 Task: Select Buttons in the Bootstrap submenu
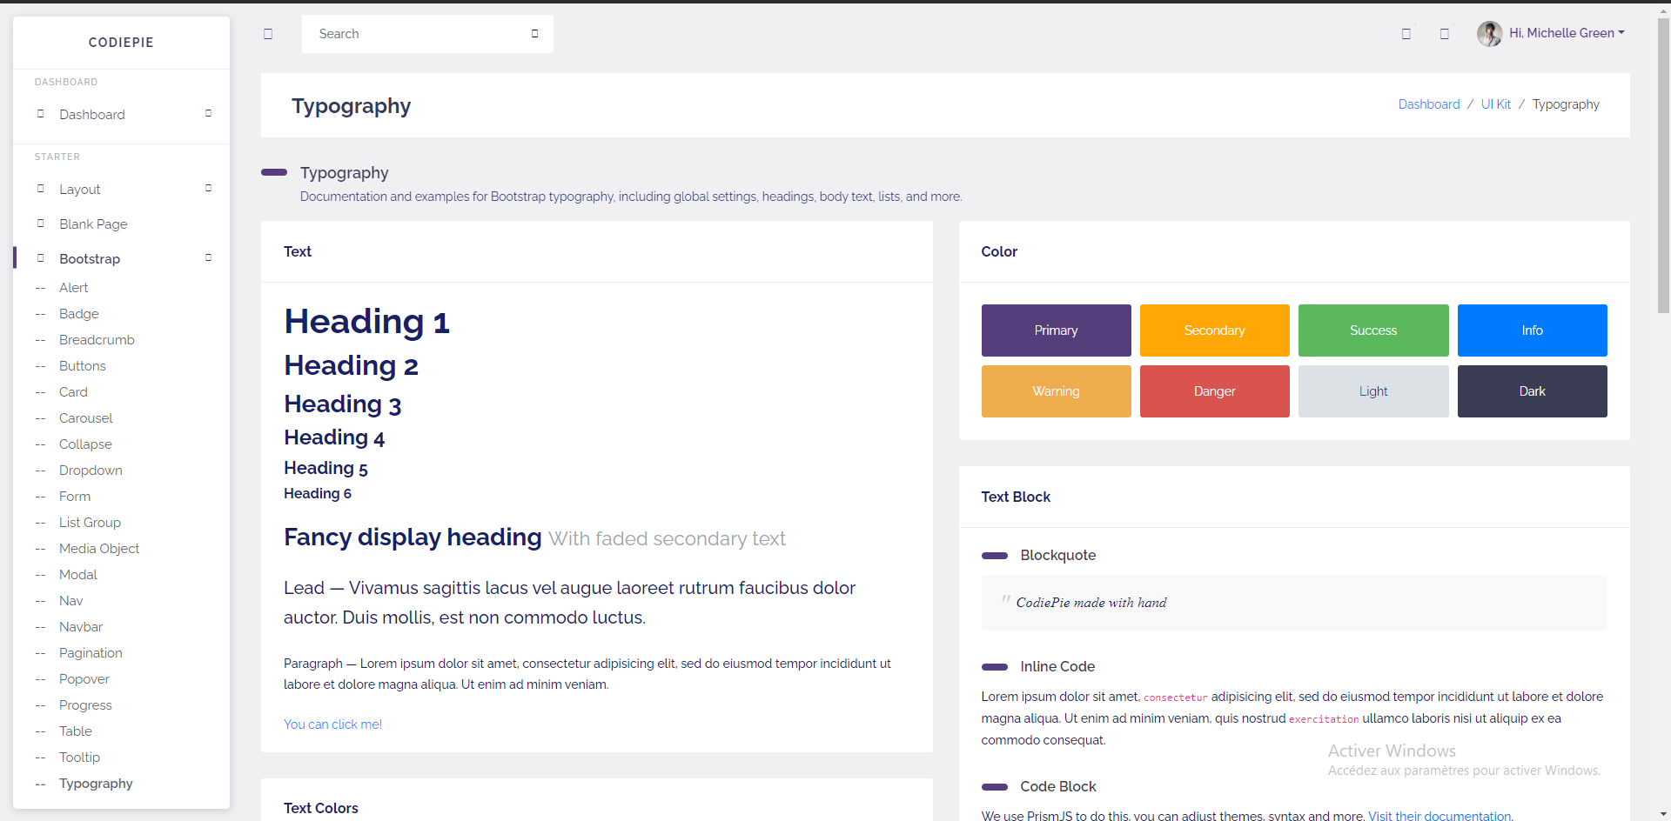click(83, 366)
